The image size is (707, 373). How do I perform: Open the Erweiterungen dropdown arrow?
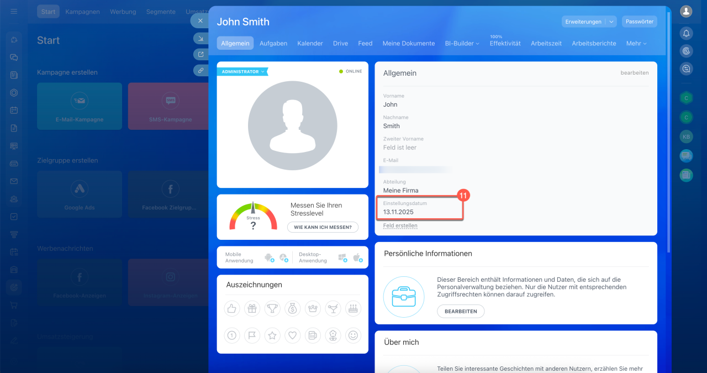pos(611,22)
